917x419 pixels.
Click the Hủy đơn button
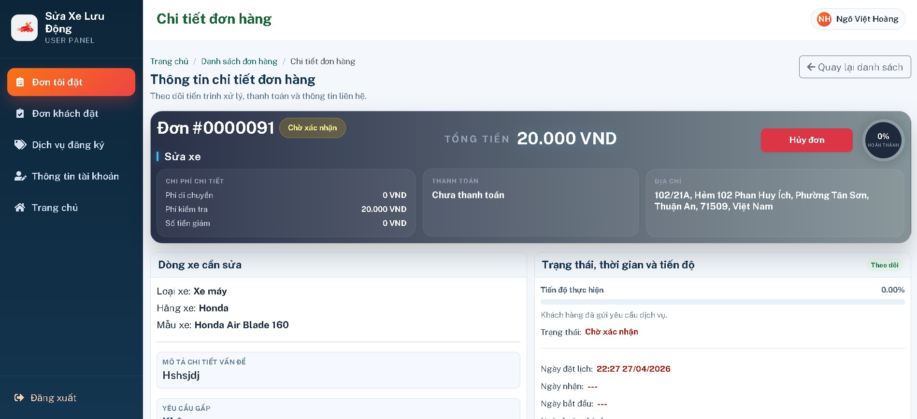coord(806,140)
